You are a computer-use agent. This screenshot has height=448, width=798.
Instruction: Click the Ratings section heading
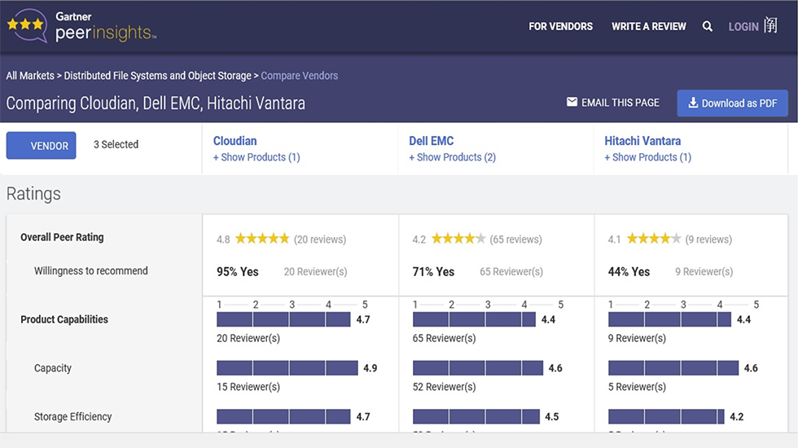[x=33, y=194]
